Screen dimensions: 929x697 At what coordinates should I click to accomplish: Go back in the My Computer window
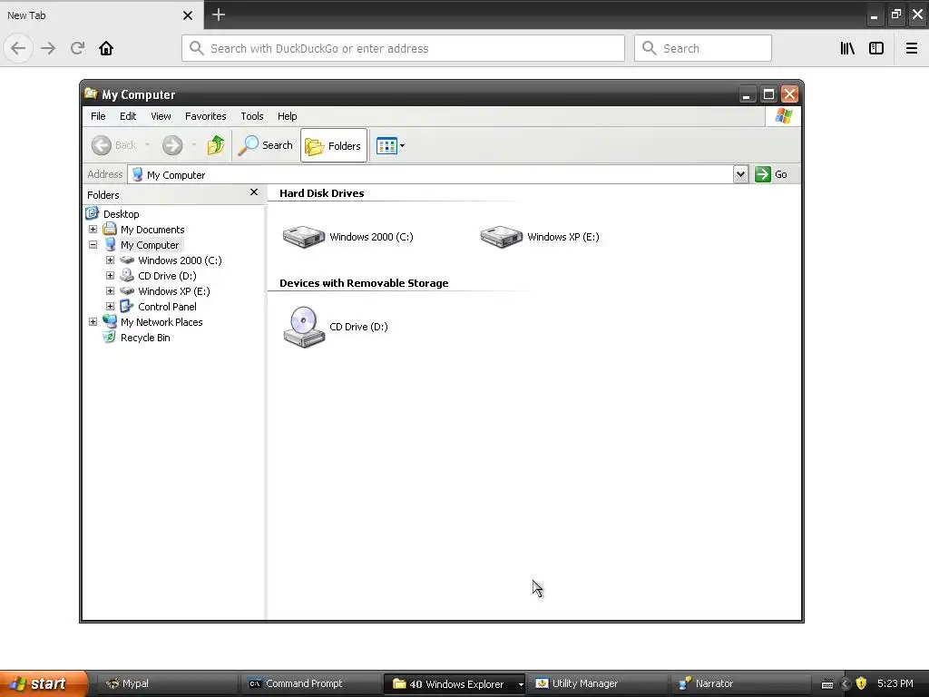click(x=113, y=145)
